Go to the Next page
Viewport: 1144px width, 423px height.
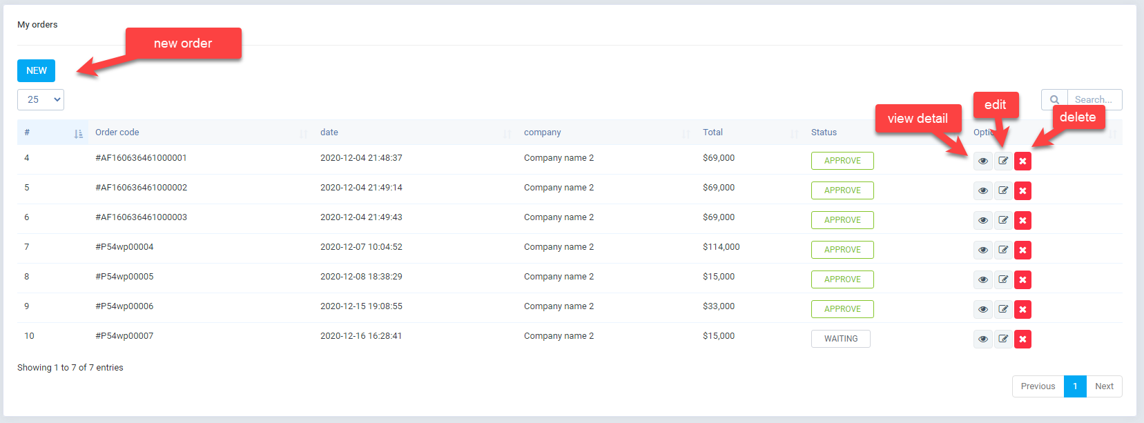tap(1104, 386)
